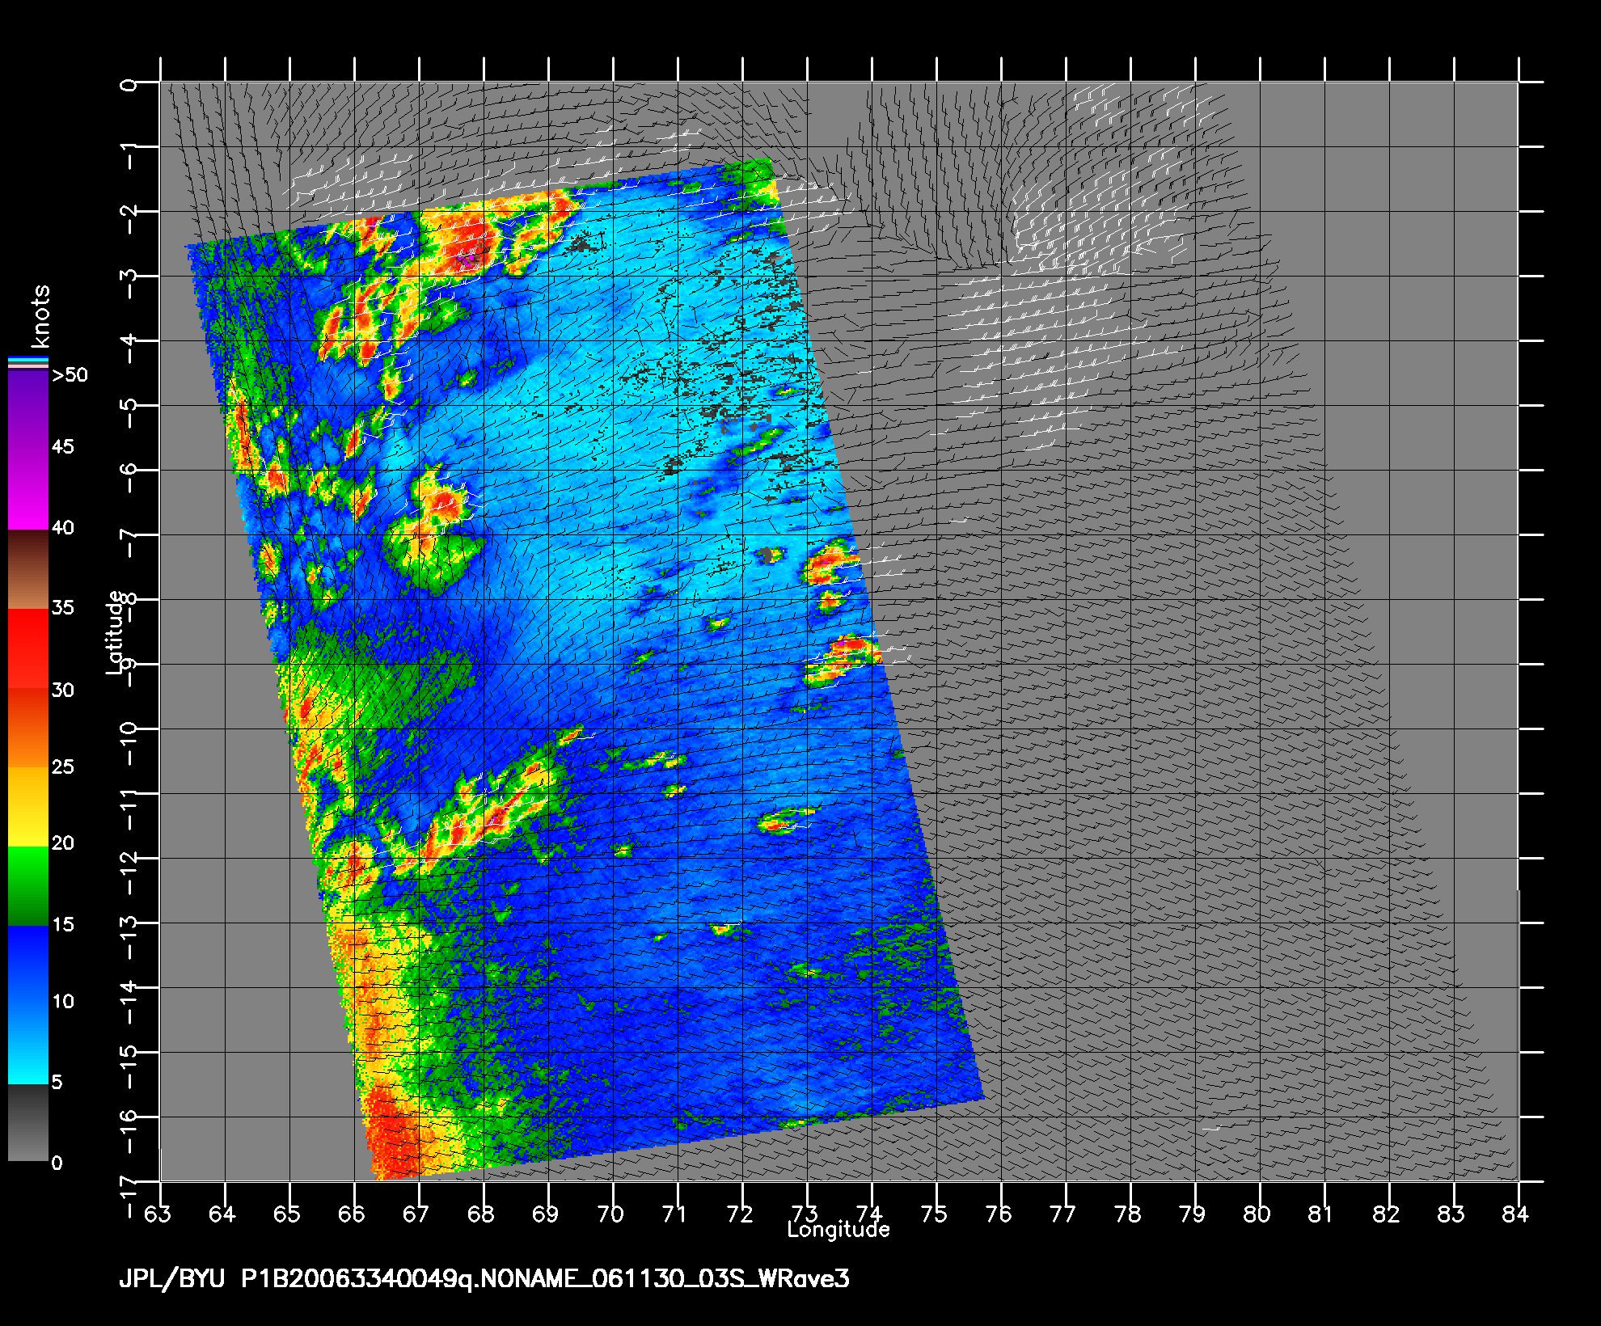Click latitude tick label "-17"
This screenshot has height=1326, width=1601.
coord(129,1195)
